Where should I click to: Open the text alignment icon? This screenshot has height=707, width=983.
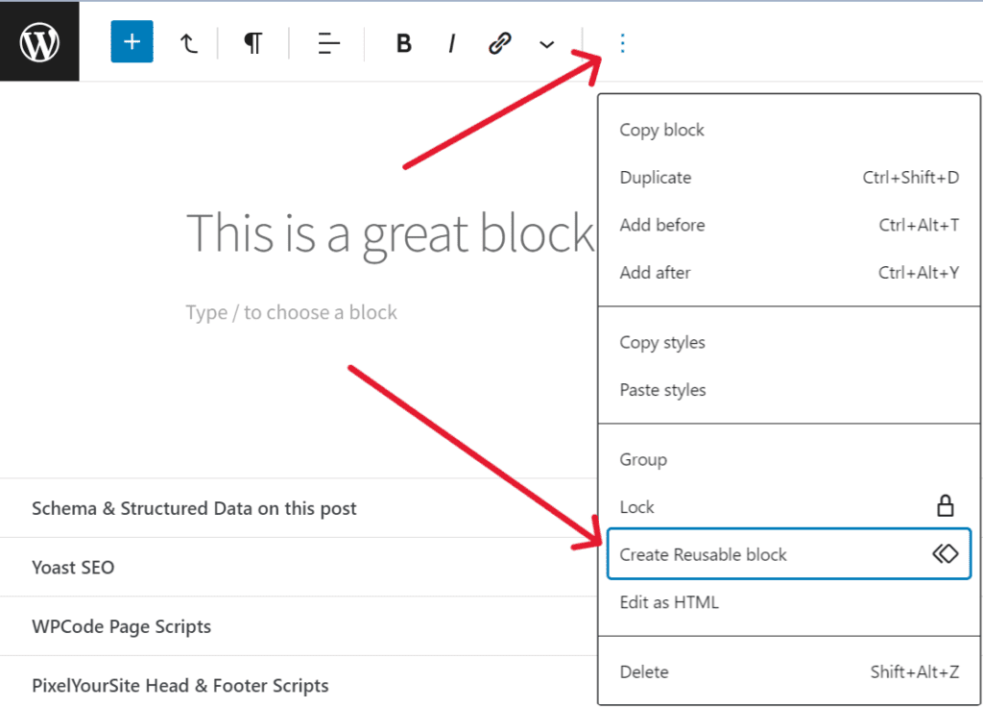tap(326, 42)
